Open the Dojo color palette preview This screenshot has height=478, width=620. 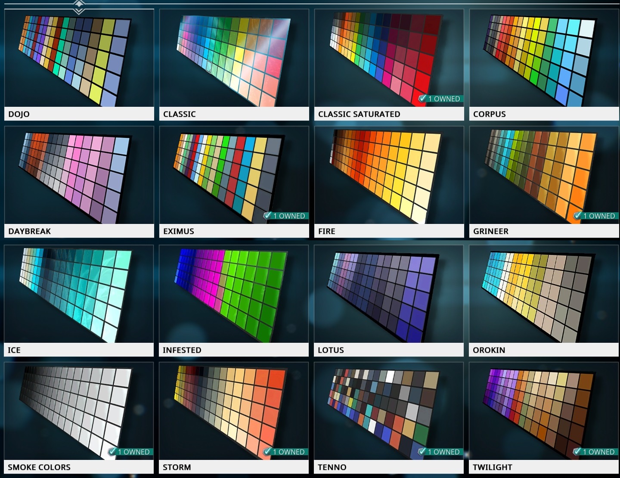[79, 58]
